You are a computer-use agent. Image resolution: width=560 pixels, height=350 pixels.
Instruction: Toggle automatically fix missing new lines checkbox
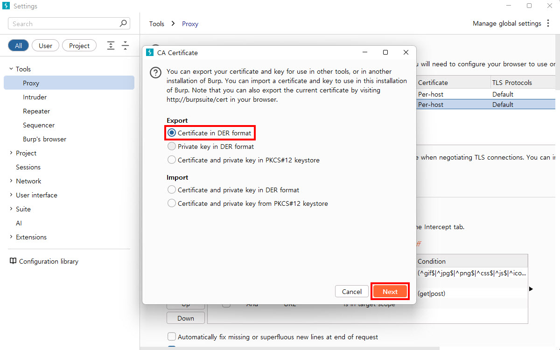click(172, 336)
